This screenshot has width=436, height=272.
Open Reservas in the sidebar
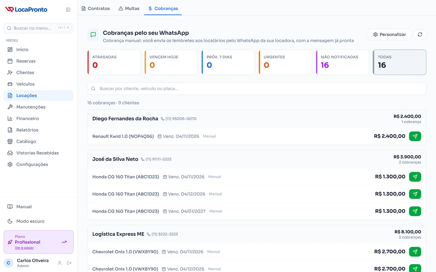38,61
